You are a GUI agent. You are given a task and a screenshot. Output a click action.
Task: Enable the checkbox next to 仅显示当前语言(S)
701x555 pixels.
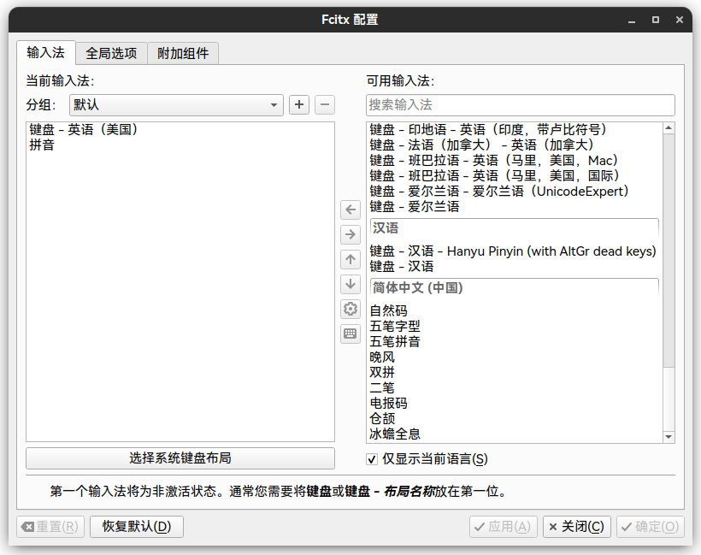tap(371, 458)
